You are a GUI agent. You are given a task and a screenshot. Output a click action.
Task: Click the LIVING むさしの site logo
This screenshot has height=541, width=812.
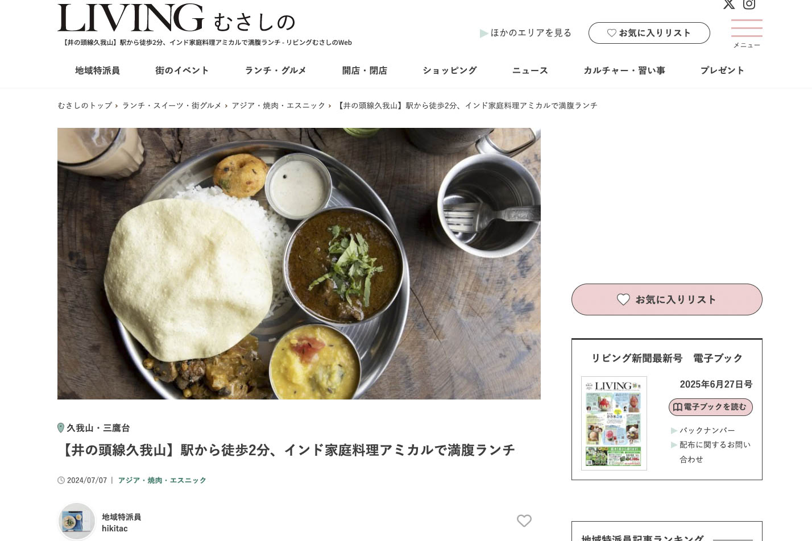click(x=176, y=18)
